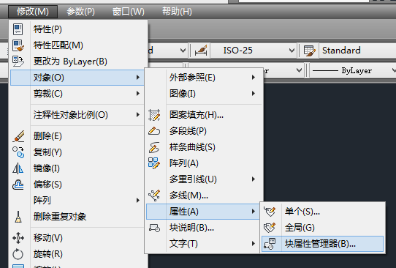Click the 单个(S) single attribute icon
396x268 pixels.
pyautogui.click(x=270, y=212)
